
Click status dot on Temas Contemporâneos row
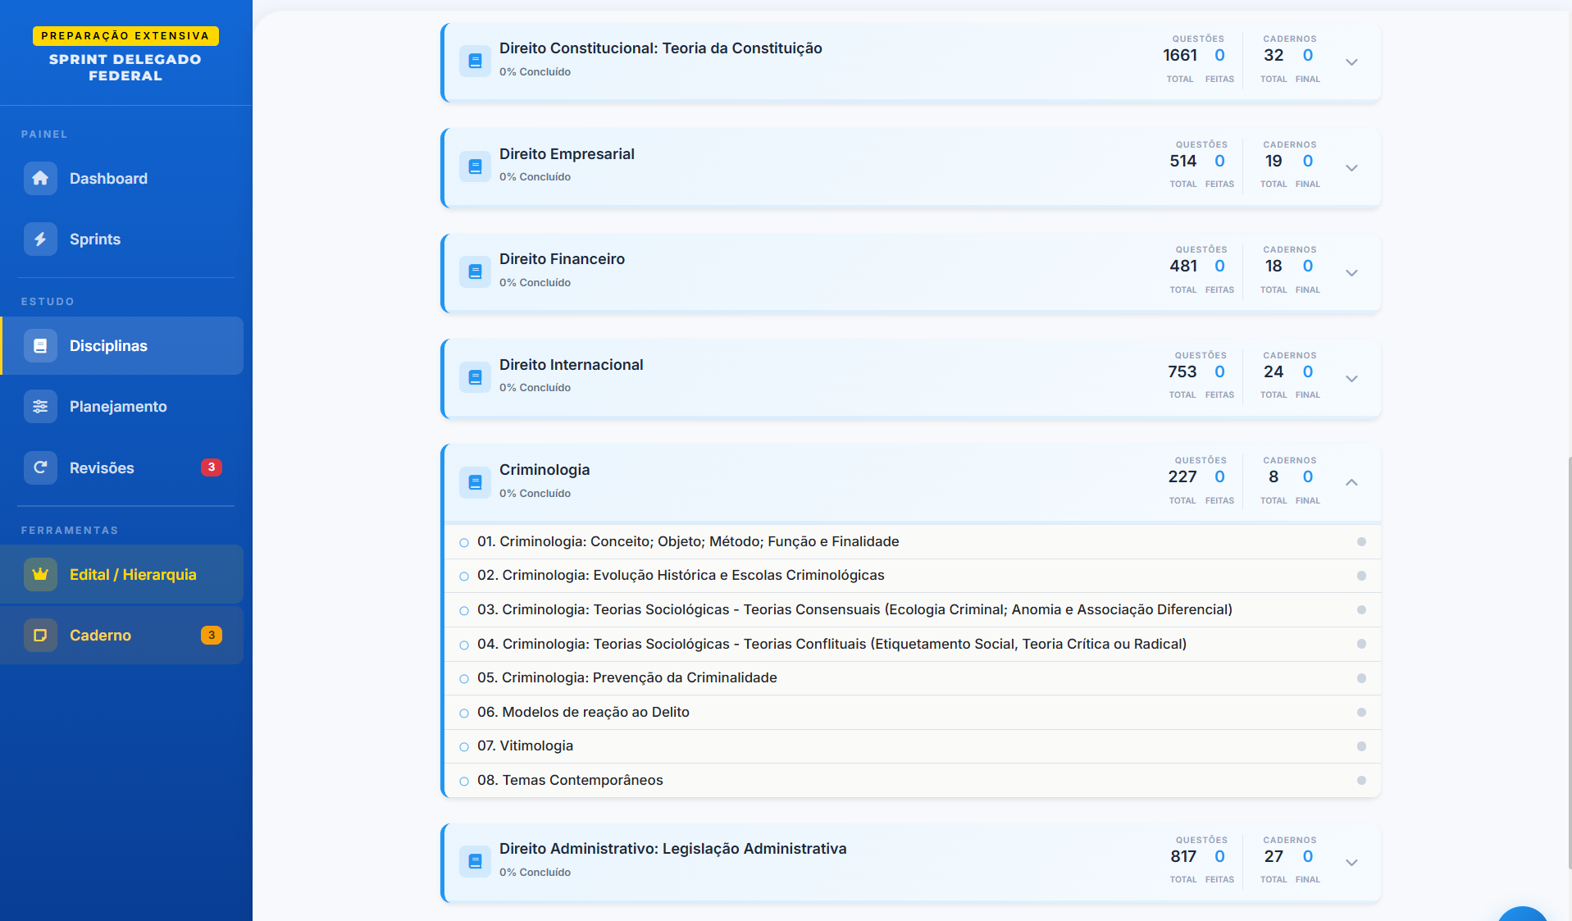[x=1361, y=781]
